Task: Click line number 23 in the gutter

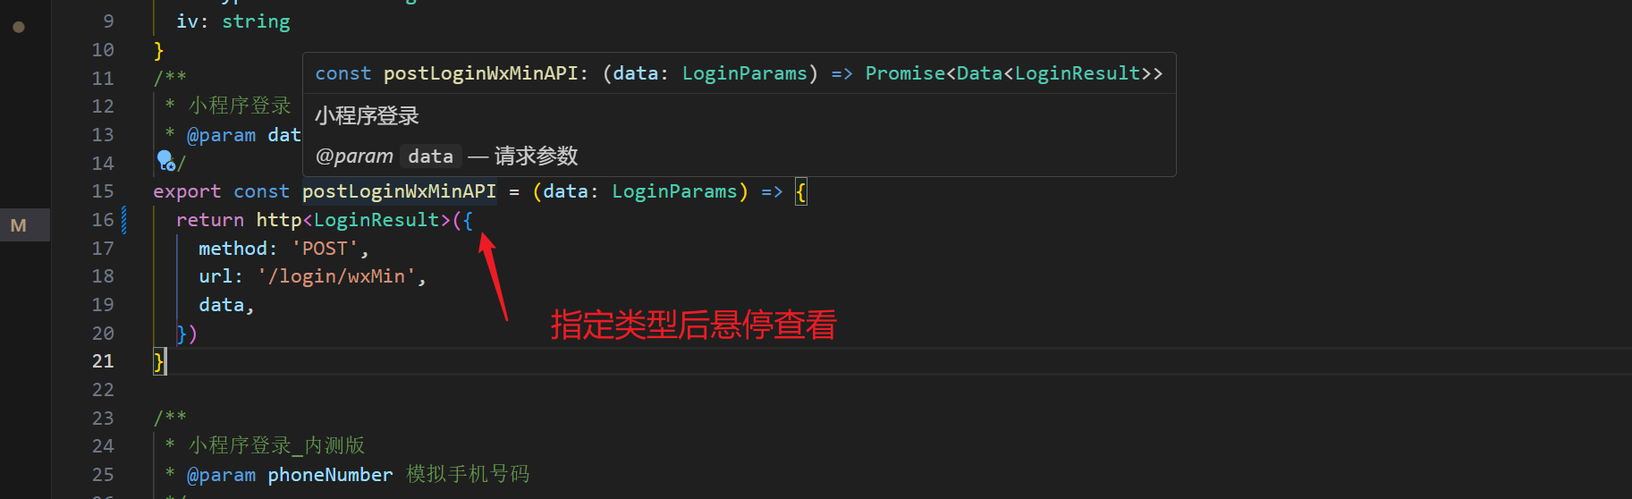Action: [103, 418]
